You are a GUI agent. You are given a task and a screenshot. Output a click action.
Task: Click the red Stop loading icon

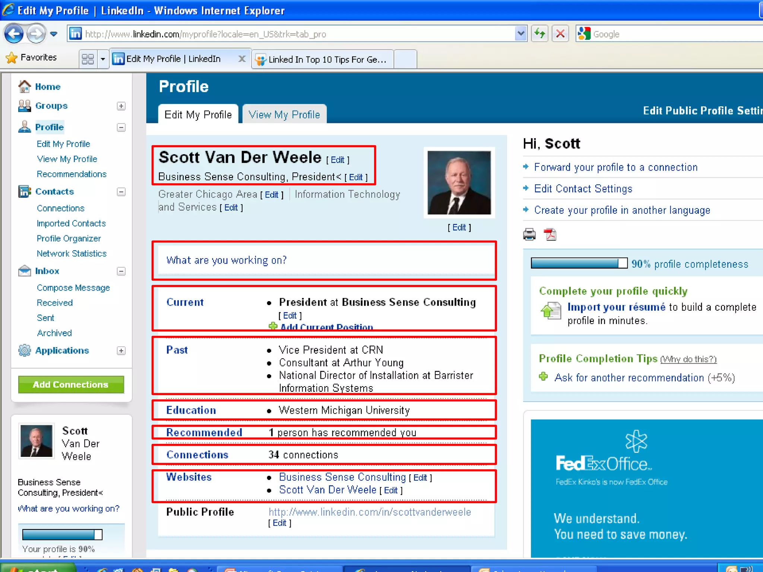click(560, 34)
